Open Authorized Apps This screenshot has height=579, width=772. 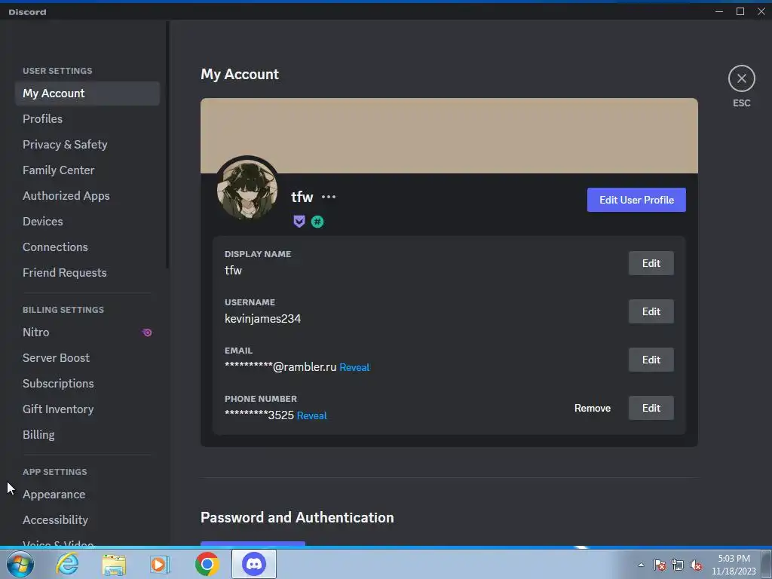(87, 196)
